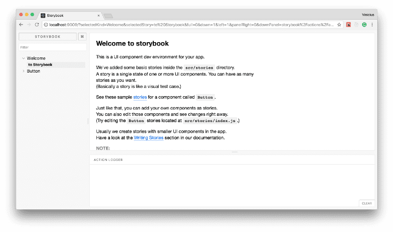Click the browser forward arrow
The width and height of the screenshot is (393, 232).
29,25
